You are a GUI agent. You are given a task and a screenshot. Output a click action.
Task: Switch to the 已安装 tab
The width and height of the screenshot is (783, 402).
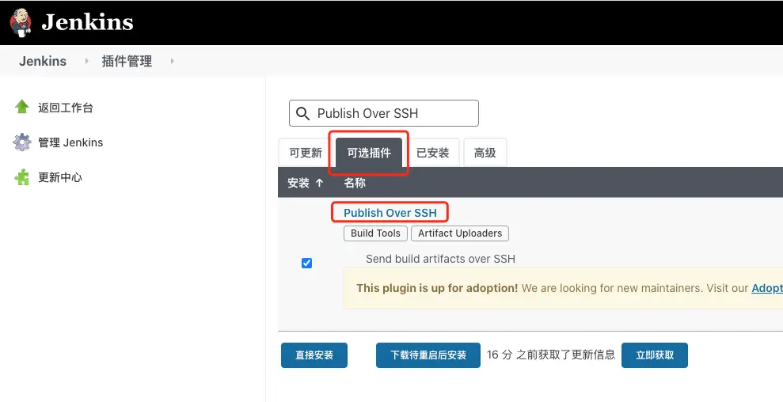pyautogui.click(x=432, y=153)
